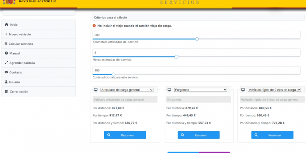
Task: Click the kilómetros estimados slider handle
Action: point(197,39)
